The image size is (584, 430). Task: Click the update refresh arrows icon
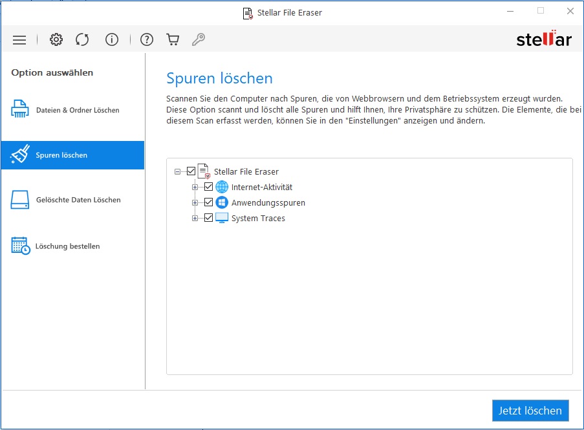[82, 40]
